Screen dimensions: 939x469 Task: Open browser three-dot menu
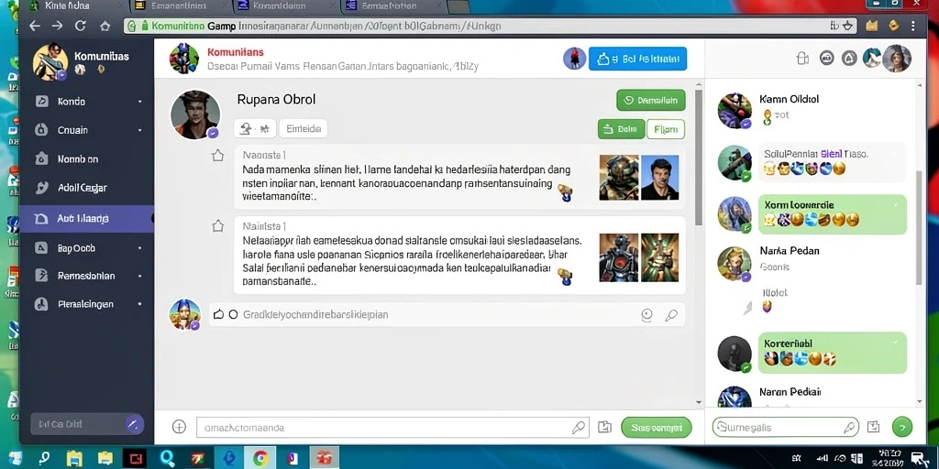[x=912, y=26]
